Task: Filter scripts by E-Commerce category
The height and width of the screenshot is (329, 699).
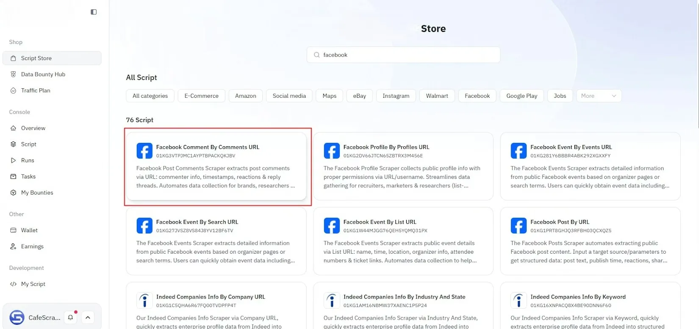Action: [201, 96]
